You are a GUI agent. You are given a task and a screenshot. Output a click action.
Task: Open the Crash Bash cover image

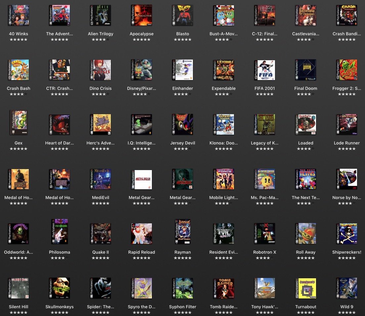tap(18, 69)
